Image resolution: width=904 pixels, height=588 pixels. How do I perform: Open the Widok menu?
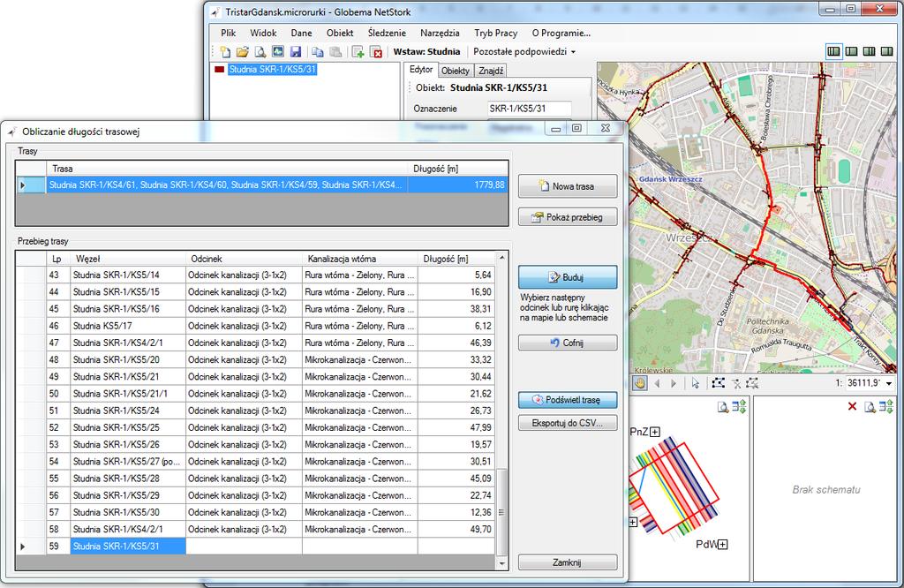263,33
